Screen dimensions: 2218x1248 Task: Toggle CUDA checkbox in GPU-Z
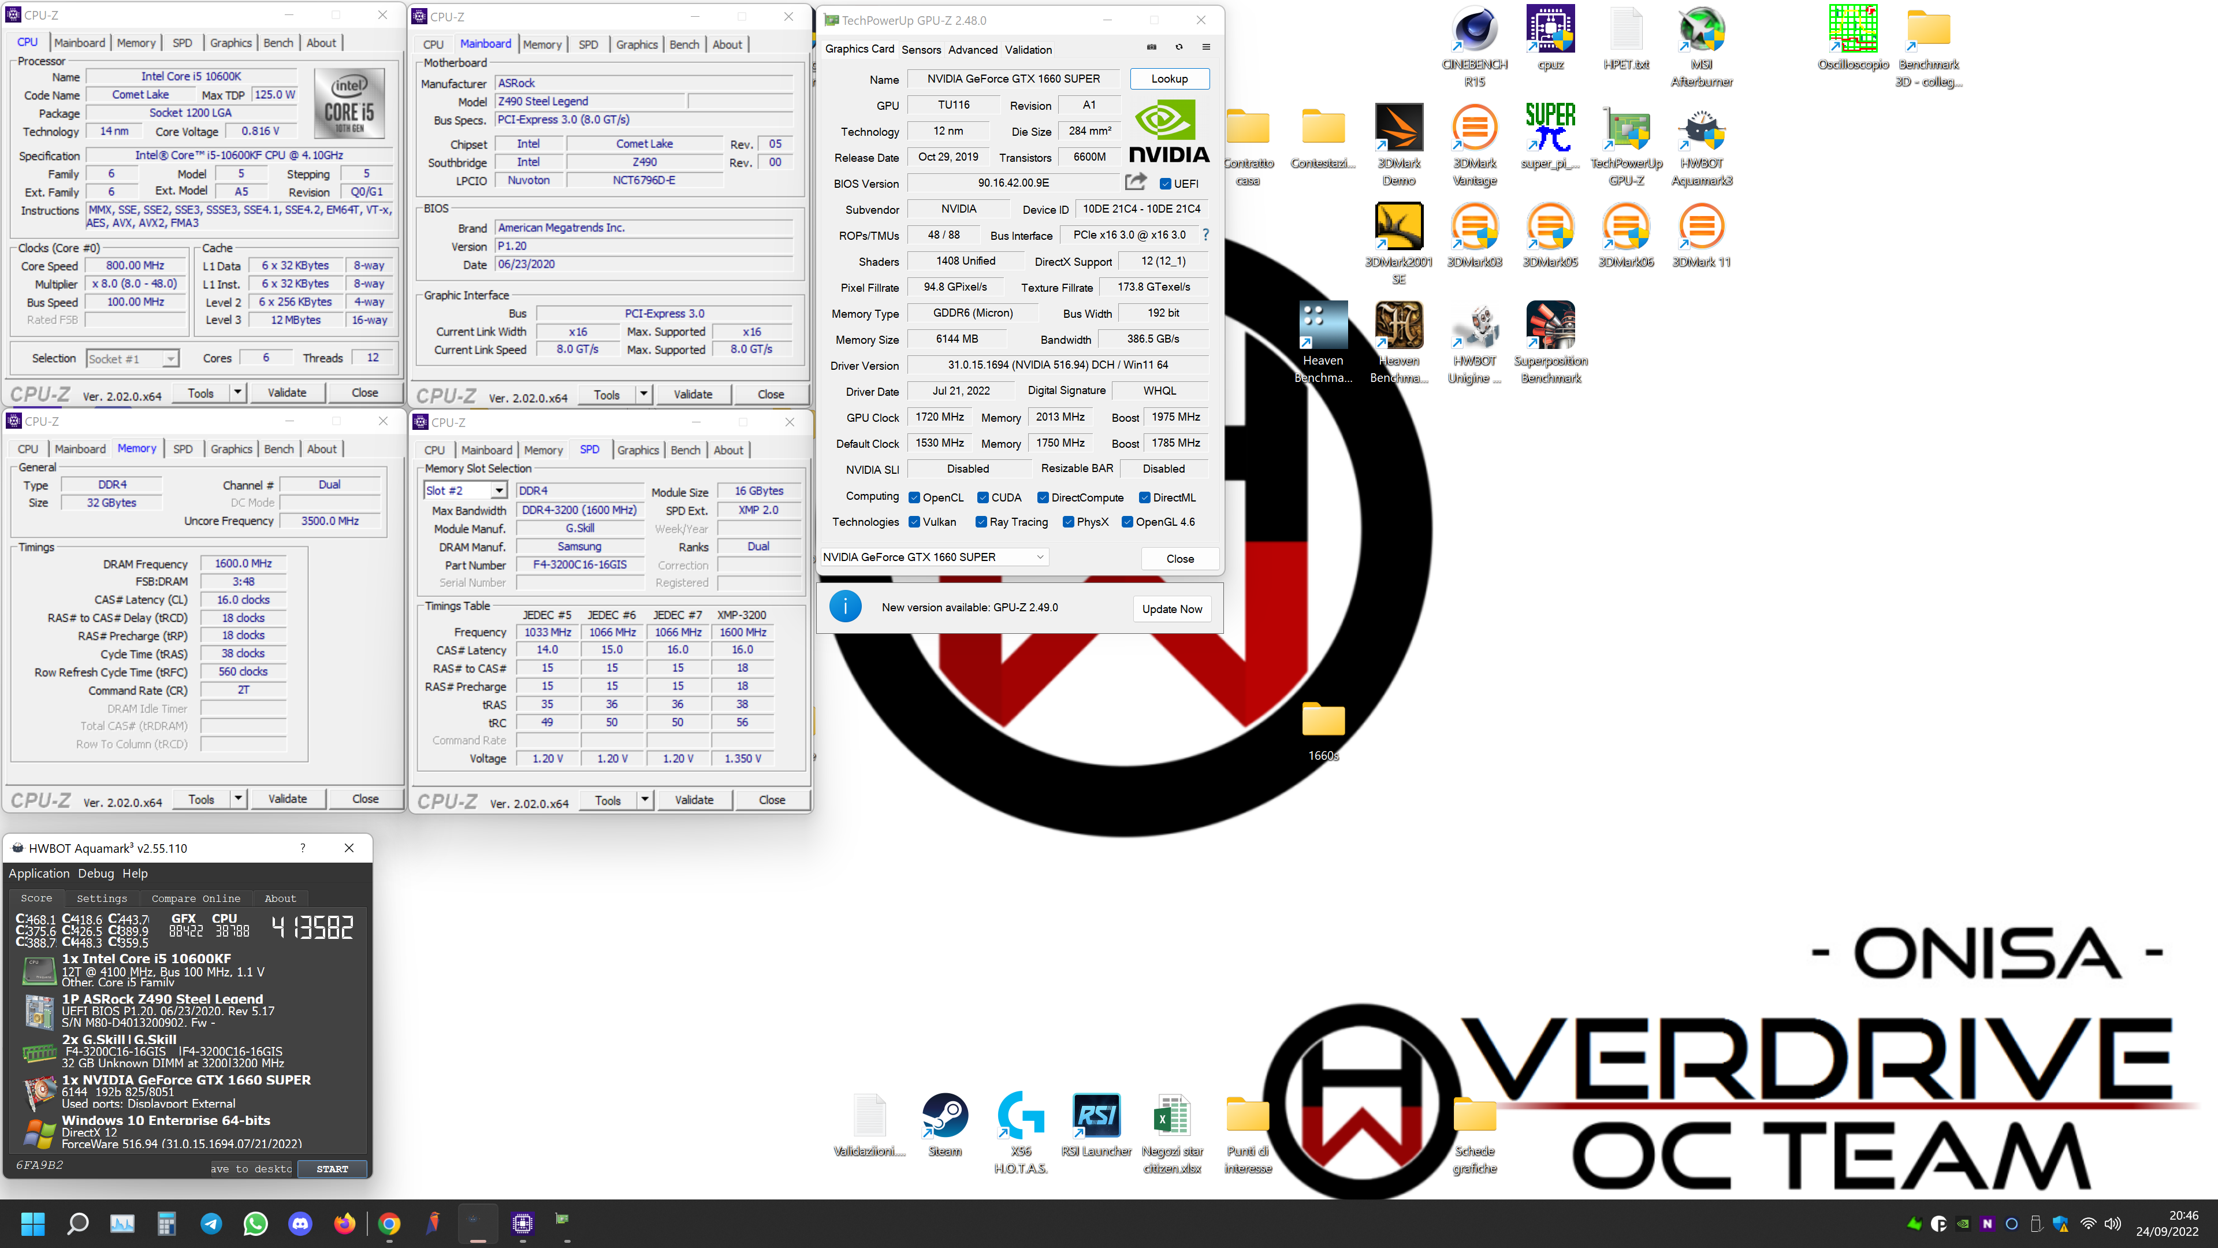[983, 497]
